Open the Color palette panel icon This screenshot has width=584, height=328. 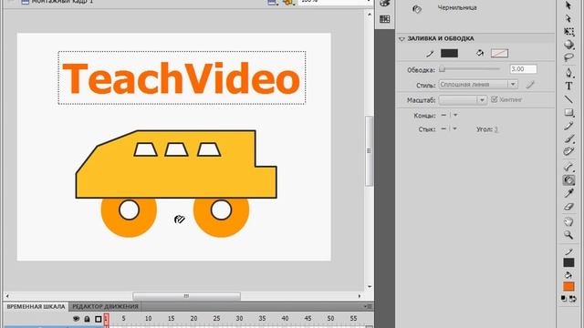click(x=384, y=4)
